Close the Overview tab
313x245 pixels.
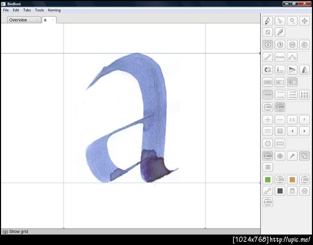tap(37, 20)
